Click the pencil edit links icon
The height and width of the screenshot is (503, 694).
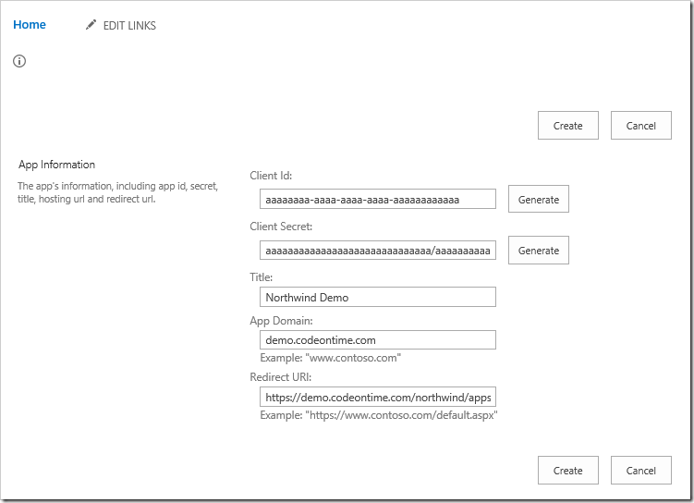coord(91,25)
